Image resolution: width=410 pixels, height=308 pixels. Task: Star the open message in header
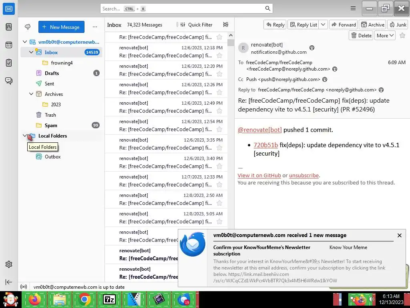pyautogui.click(x=402, y=35)
